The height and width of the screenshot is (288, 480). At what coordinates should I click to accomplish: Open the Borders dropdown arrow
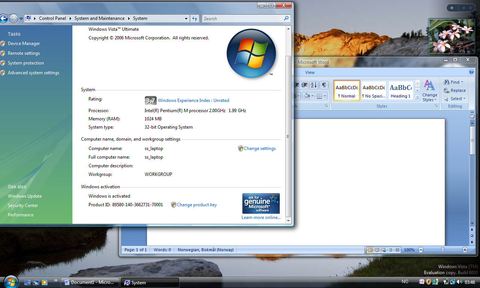[x=325, y=96]
